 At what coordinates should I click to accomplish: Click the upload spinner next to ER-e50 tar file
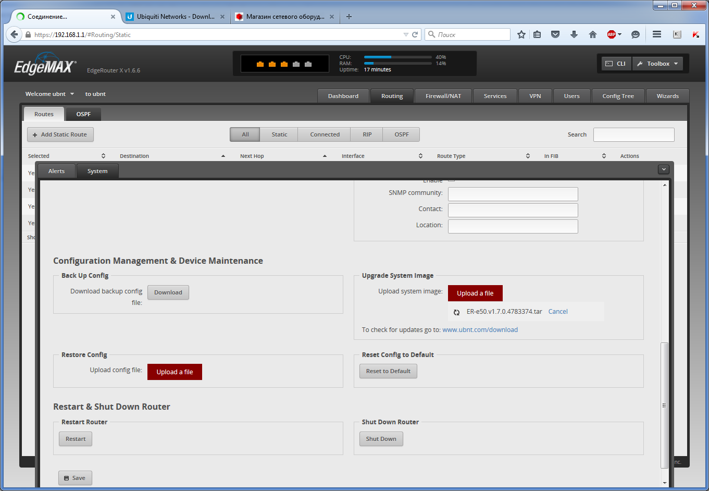coord(457,312)
